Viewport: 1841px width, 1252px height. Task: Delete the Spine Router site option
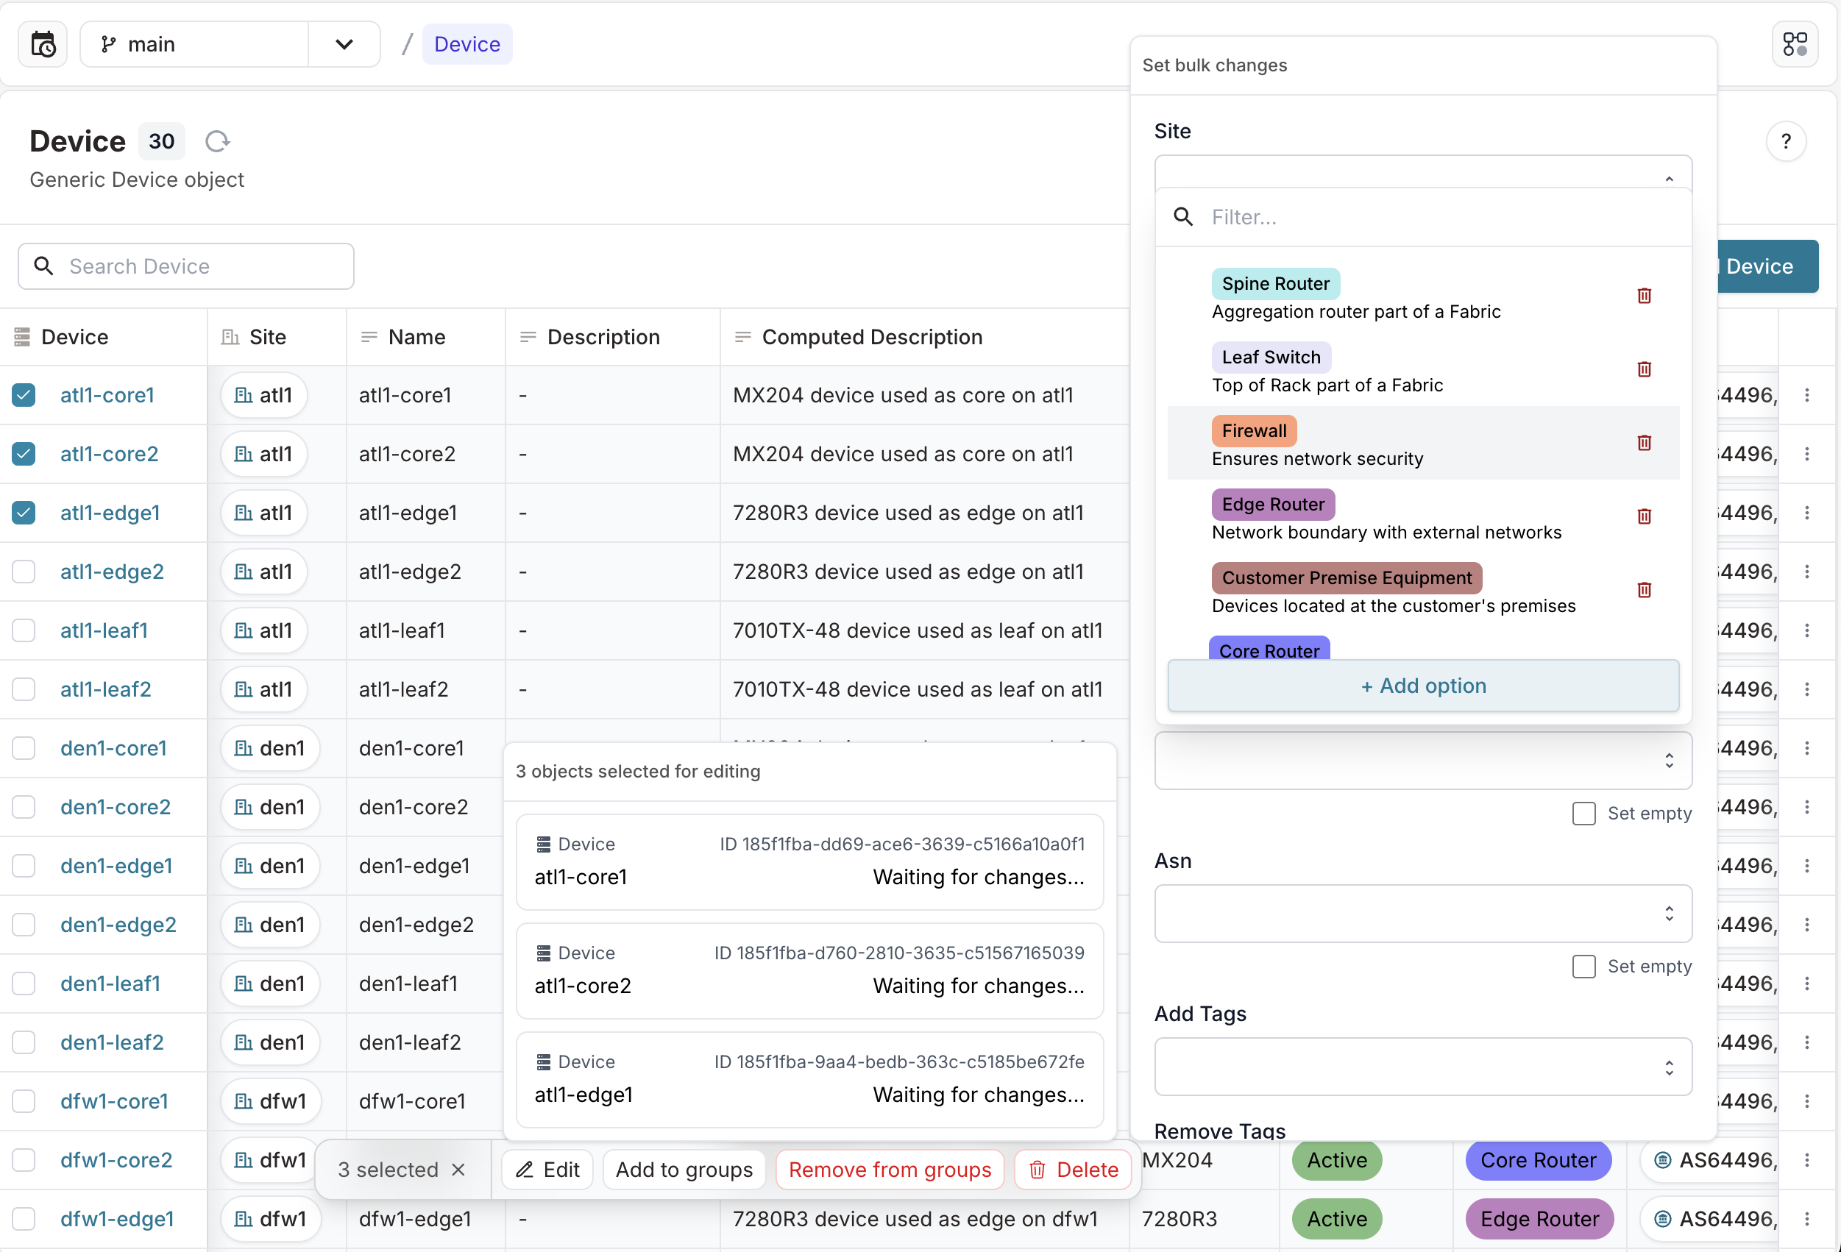click(1644, 296)
